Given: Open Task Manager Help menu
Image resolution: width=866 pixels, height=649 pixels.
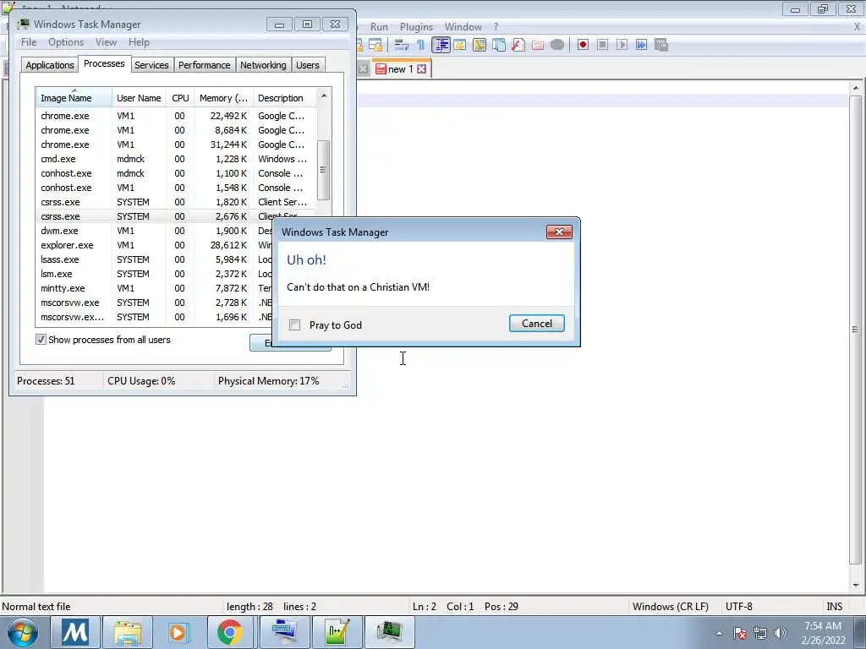Looking at the screenshot, I should (x=139, y=42).
